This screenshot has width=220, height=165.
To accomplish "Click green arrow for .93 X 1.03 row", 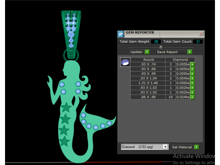I will (x=192, y=88).
